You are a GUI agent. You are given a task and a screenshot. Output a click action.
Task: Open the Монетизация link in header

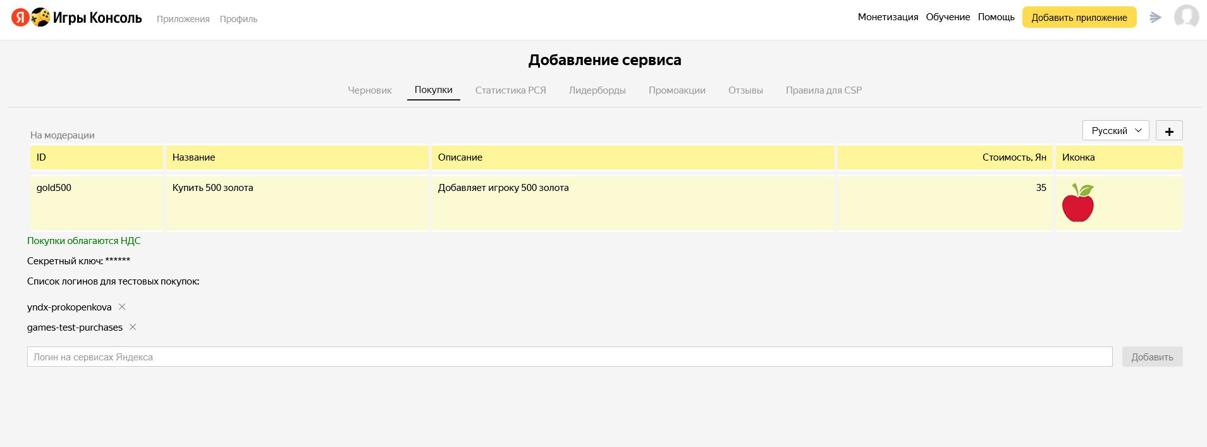click(x=888, y=17)
